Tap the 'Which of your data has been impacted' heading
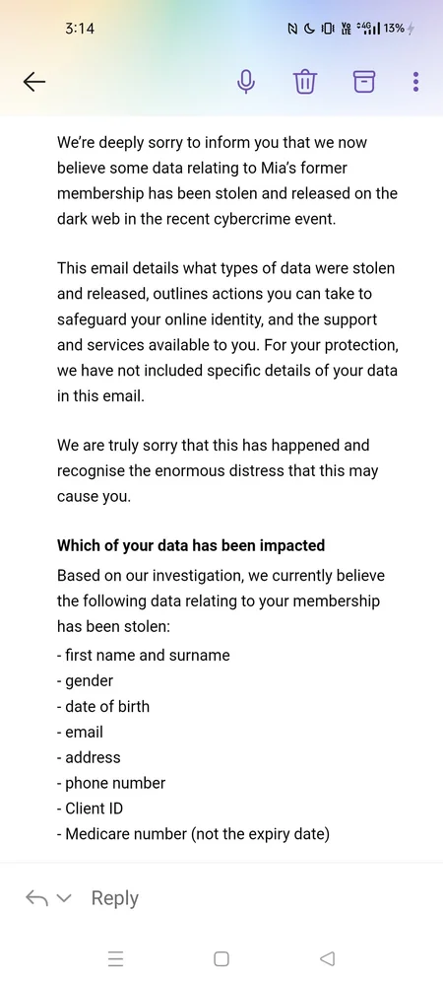The image size is (443, 986). click(x=191, y=545)
